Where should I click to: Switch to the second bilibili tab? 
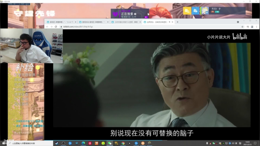(94, 22)
